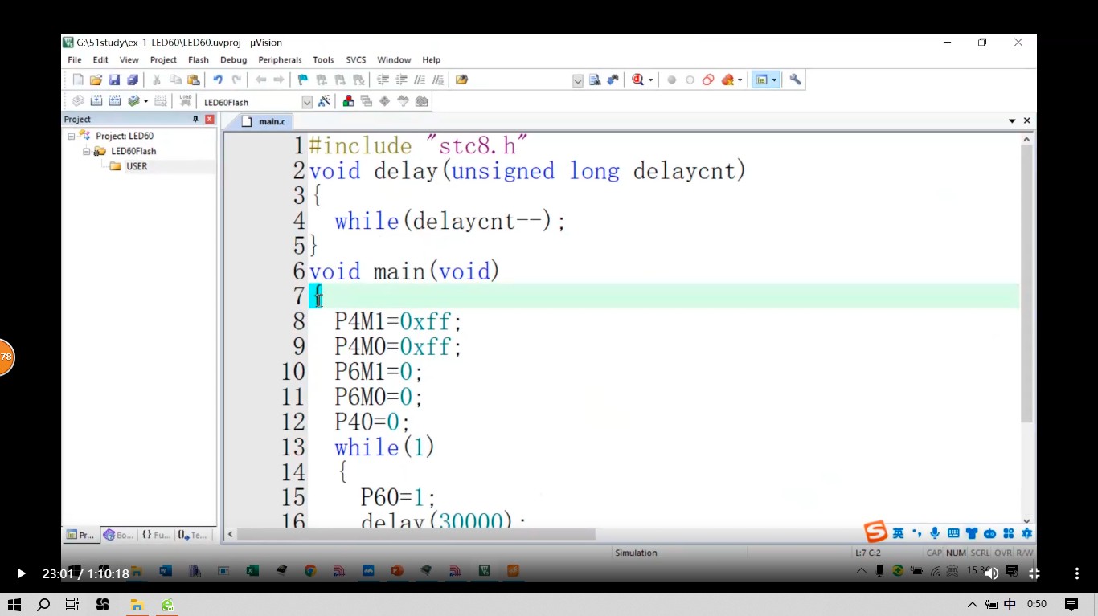Open the Peripherals menu
Image resolution: width=1098 pixels, height=616 pixels.
pyautogui.click(x=280, y=60)
